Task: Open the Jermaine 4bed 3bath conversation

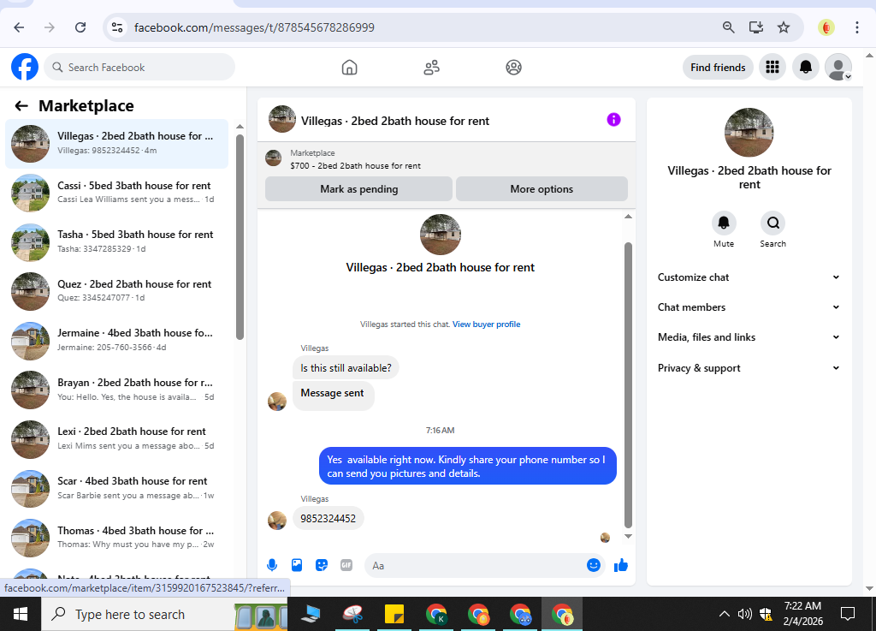Action: point(116,341)
